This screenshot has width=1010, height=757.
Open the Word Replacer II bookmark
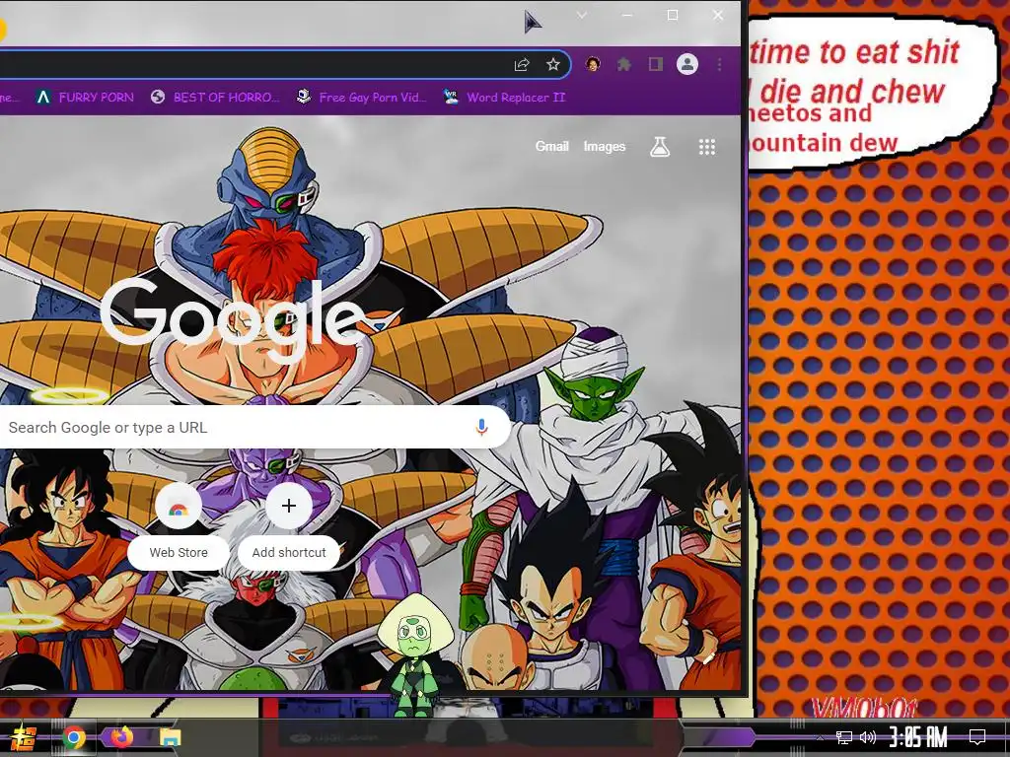504,98
